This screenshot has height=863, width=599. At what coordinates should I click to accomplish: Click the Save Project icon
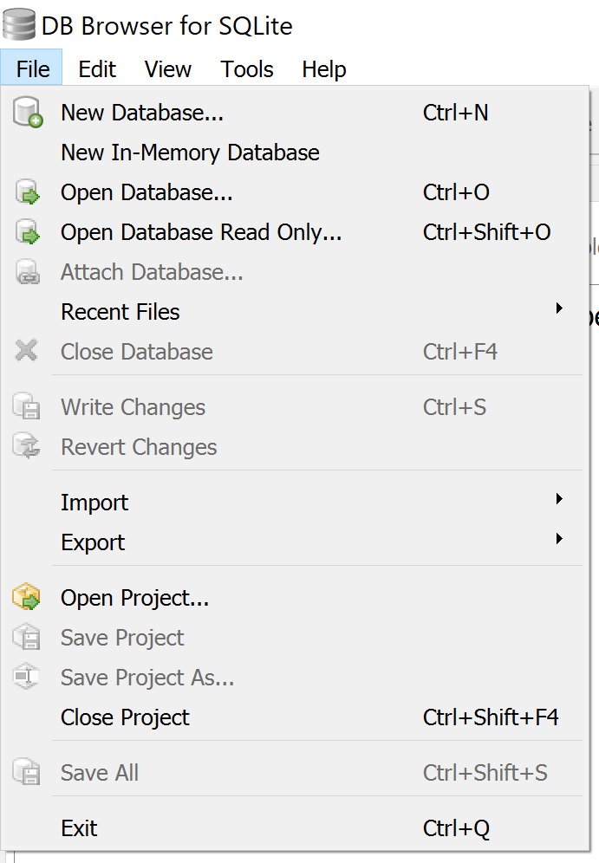pyautogui.click(x=26, y=638)
